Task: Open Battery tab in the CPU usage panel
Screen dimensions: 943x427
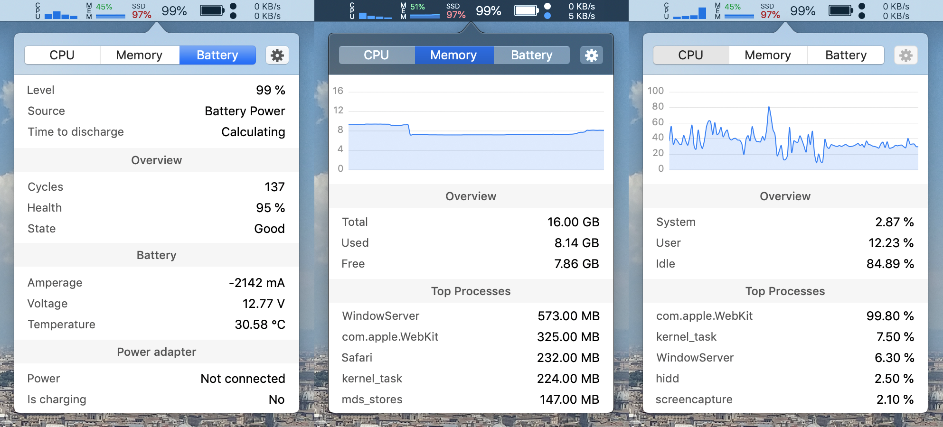Action: (846, 55)
